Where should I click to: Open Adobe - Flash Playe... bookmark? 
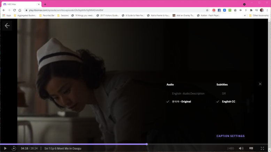(208, 16)
